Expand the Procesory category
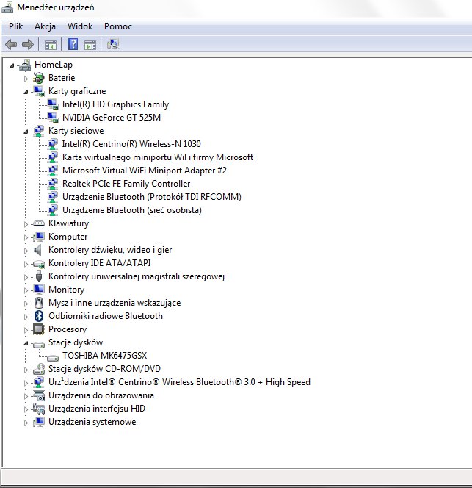 pyautogui.click(x=26, y=330)
